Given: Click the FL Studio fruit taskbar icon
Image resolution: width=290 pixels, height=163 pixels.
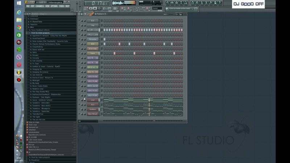Looking at the screenshot, I should tap(19, 72).
